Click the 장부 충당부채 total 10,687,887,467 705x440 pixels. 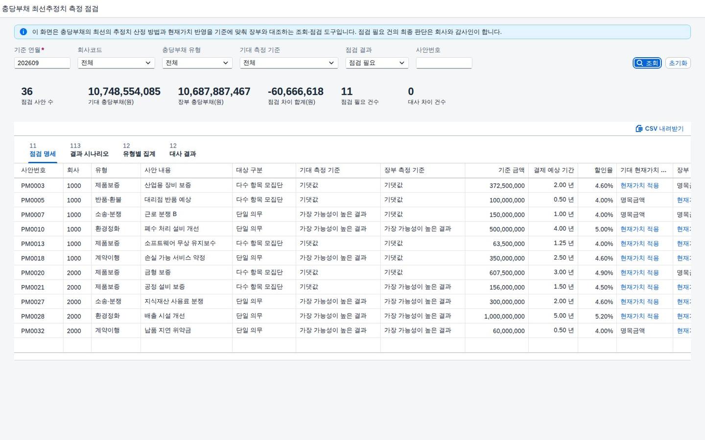click(214, 92)
